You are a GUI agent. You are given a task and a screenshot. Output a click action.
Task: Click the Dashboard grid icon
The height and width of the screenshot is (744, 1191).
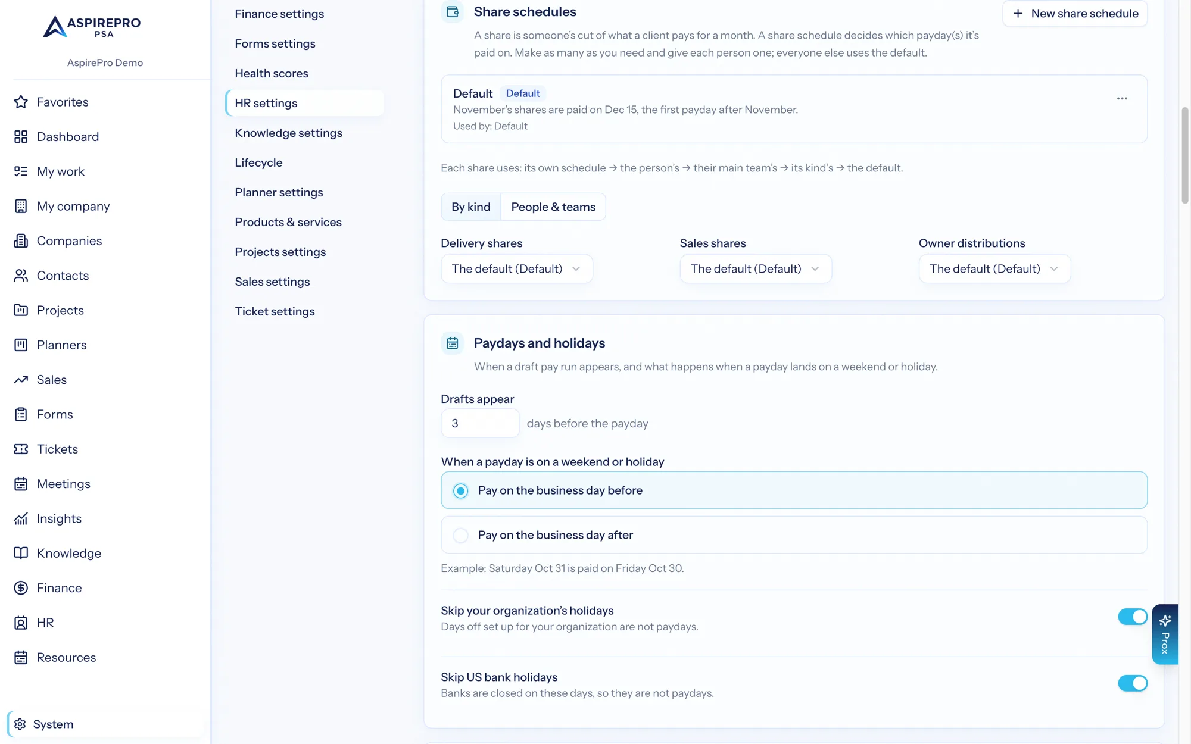tap(21, 136)
